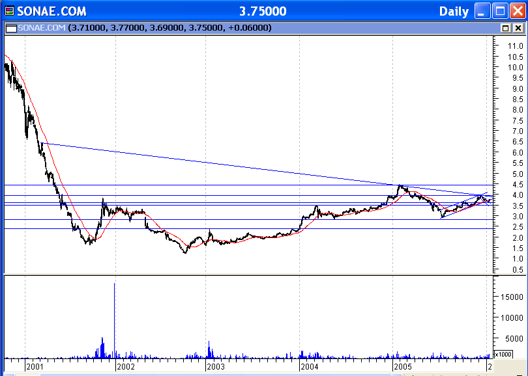528x376 pixels.
Task: Click the x1000 volume scale label
Action: click(x=503, y=354)
